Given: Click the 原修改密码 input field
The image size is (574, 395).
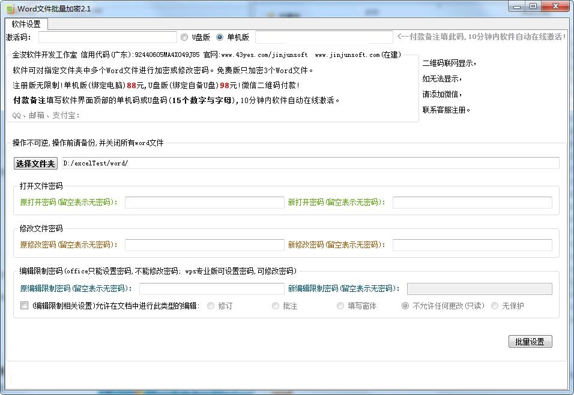Looking at the screenshot, I should [x=205, y=245].
